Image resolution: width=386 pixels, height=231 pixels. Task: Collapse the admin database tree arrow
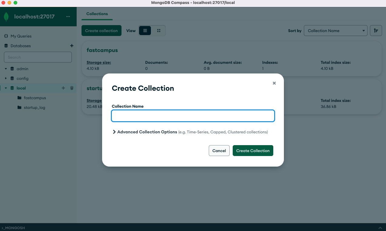(x=6, y=69)
